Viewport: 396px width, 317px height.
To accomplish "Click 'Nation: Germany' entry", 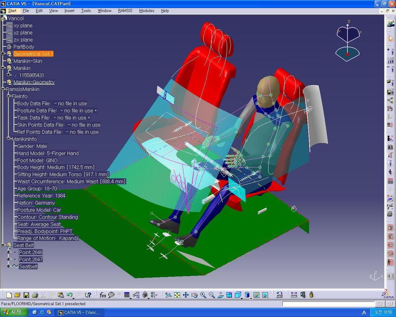I will tap(36, 203).
